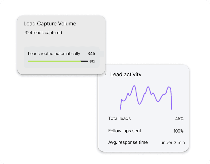The image size is (210, 164).
Task: Click the 45% Total leads value
Action: coord(179,119)
